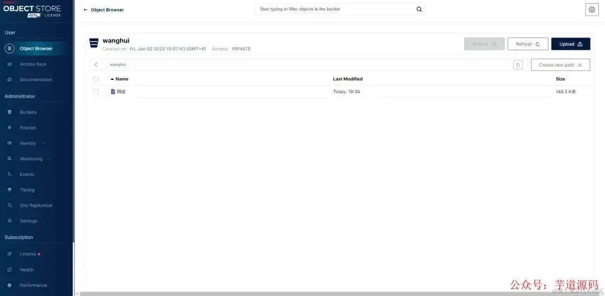
Task: Click the Monitoring sidebar icon
Action: (x=10, y=159)
